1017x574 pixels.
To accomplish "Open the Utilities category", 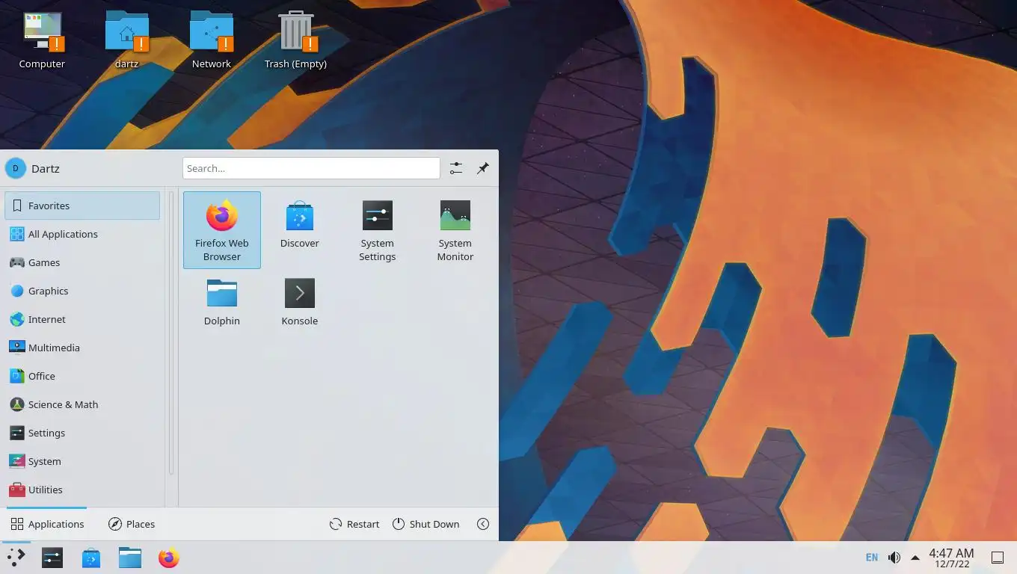I will coord(82,490).
